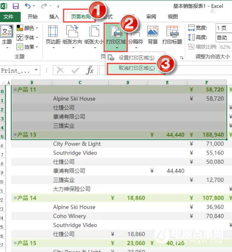Image resolution: width=232 pixels, height=252 pixels.
Task: Switch to the 视图 tab
Action: 173,16
